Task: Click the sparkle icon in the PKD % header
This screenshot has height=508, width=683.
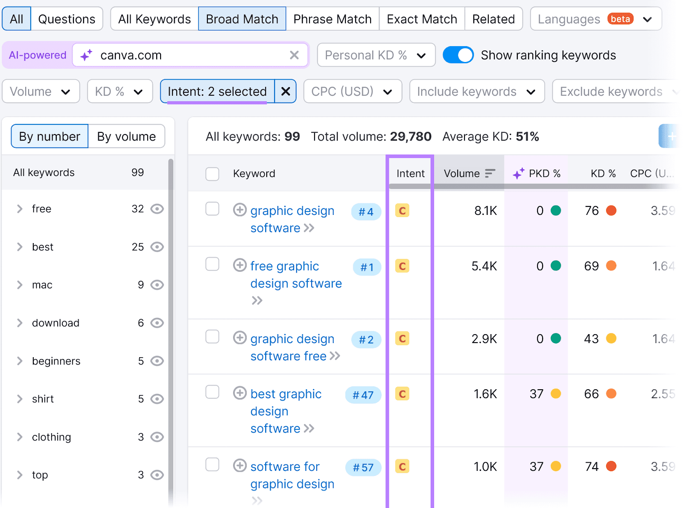Action: pos(518,173)
